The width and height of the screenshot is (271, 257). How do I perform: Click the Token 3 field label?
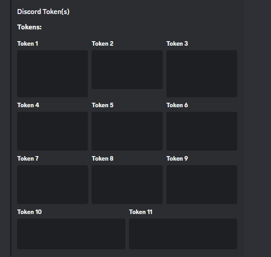(x=177, y=43)
